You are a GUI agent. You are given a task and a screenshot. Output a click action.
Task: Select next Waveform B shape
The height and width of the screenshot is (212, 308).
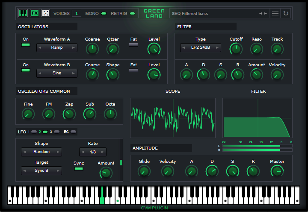coord(74,73)
